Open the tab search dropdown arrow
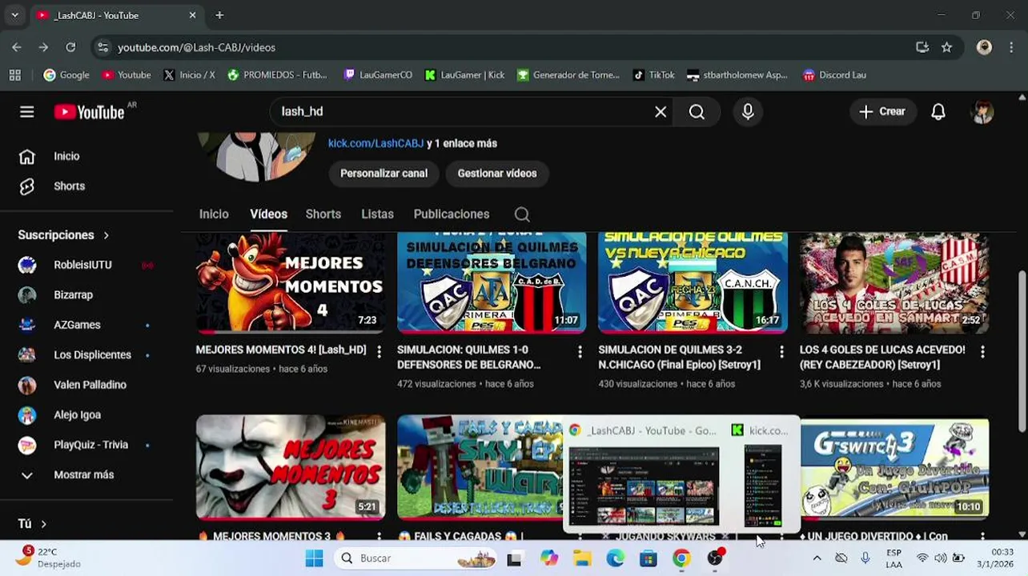Viewport: 1028px width, 576px height. coord(14,15)
